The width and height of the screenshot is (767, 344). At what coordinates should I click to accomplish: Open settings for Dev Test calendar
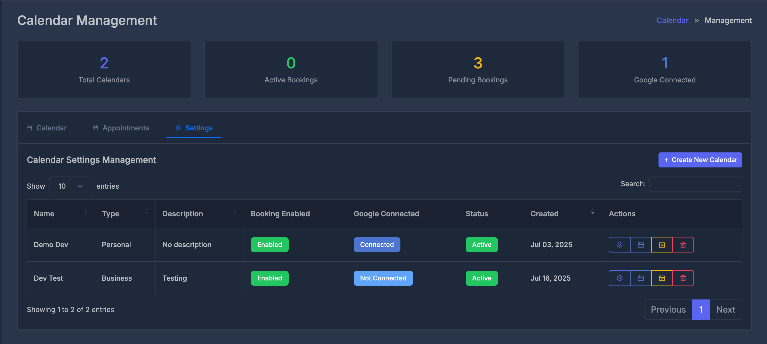coord(620,278)
